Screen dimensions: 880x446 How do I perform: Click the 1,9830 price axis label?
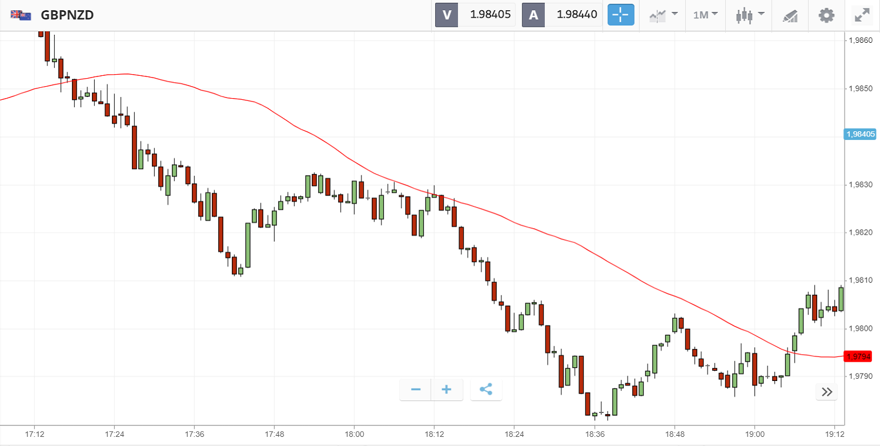pos(860,185)
